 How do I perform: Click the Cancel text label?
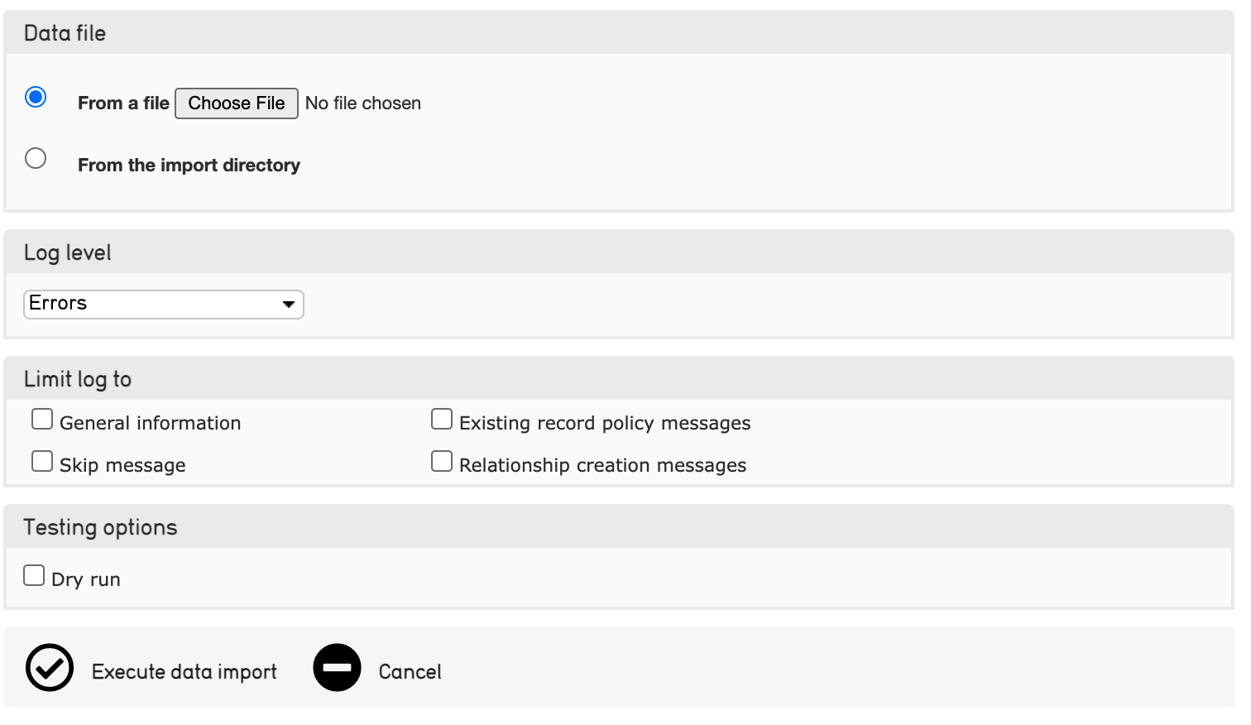pyautogui.click(x=410, y=672)
